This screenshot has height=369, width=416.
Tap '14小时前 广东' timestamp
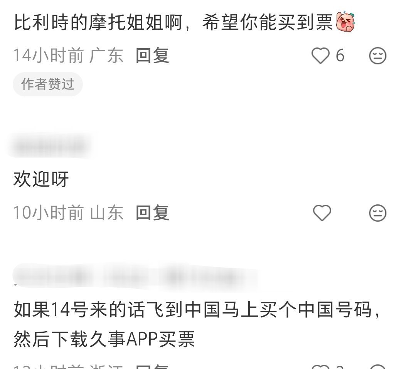(69, 56)
